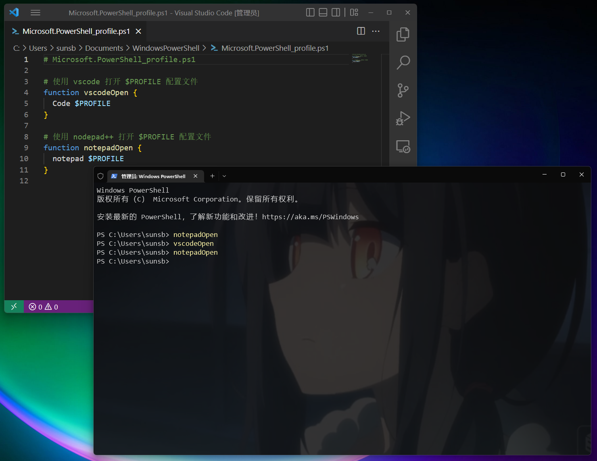Open the Explorer view in activity bar
Viewport: 597px width, 461px height.
coord(403,35)
